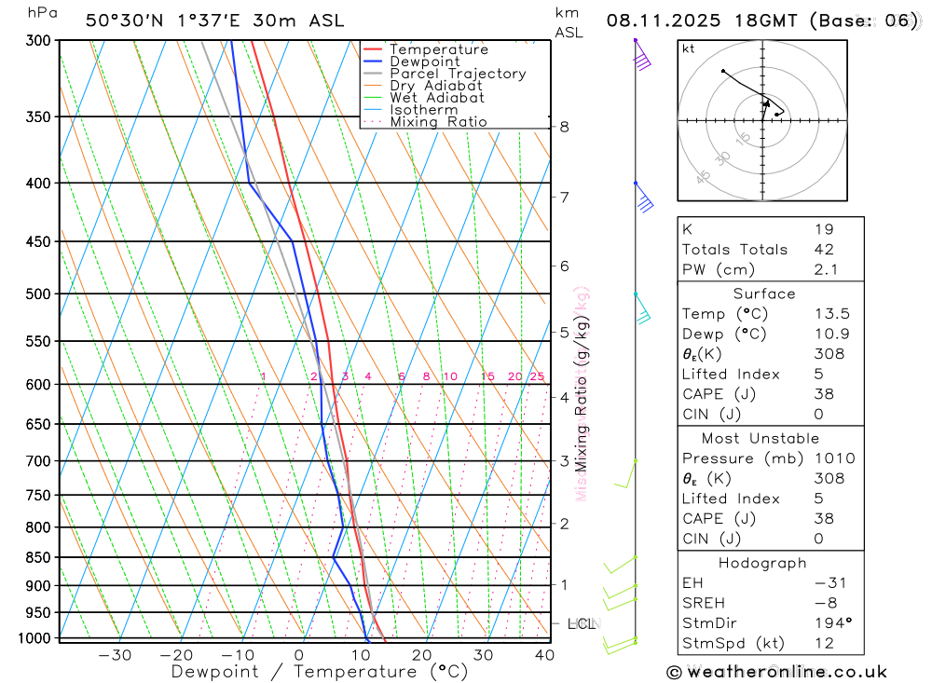Viewport: 932px width, 683px height.
Task: Click the purple wind barb at 300 hPa
Action: (642, 55)
